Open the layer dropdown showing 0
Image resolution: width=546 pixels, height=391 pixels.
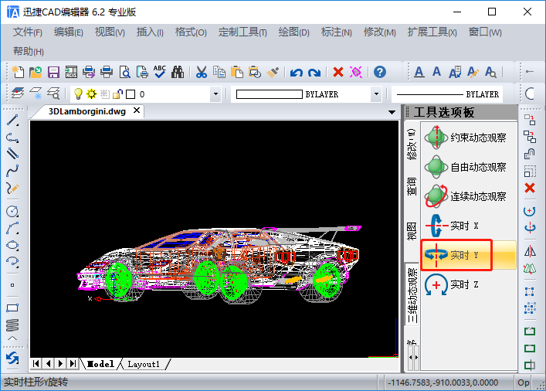coord(215,94)
